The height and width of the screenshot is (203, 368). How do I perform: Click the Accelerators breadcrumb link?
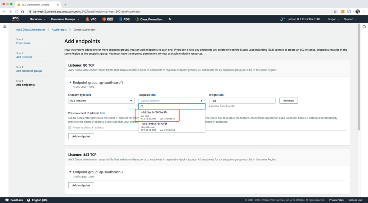(59, 30)
